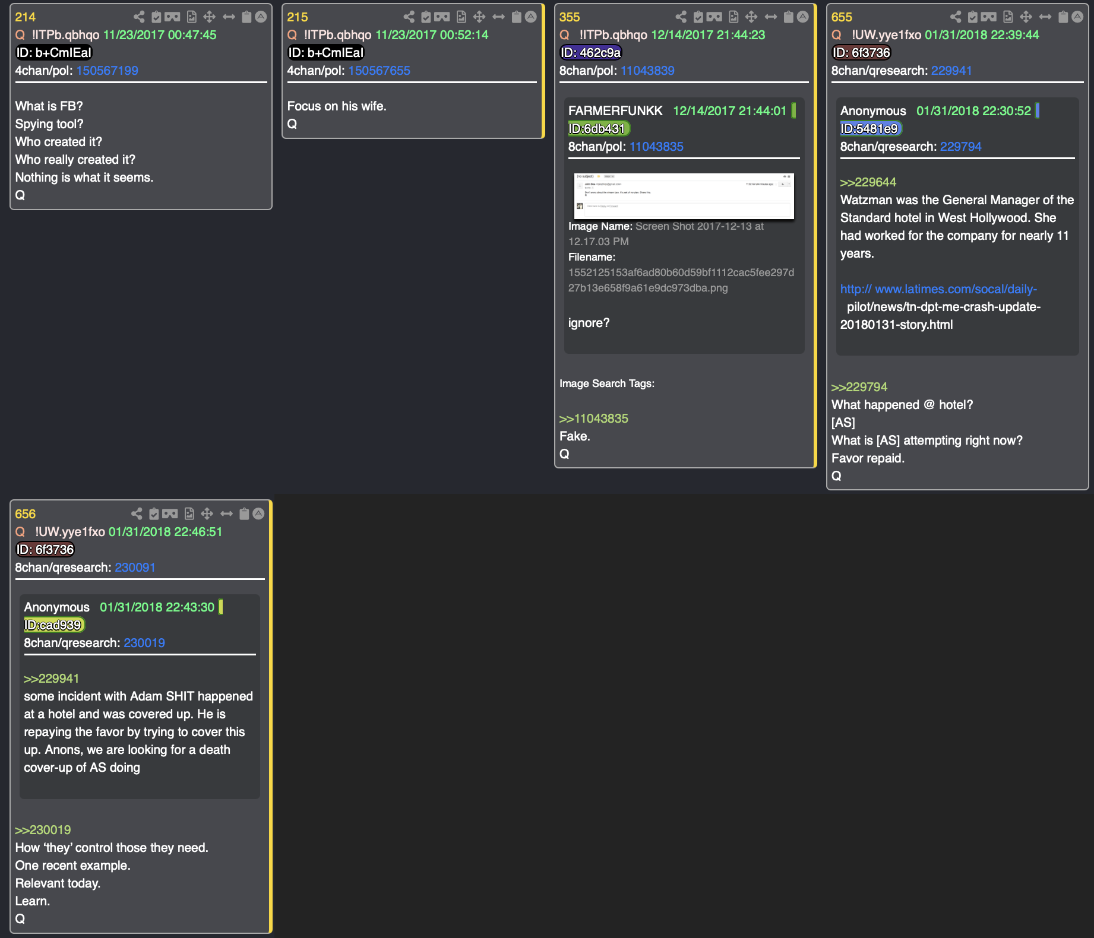This screenshot has width=1094, height=938.
Task: Open FARMERFUNKK post link 11043835
Action: tap(656, 147)
